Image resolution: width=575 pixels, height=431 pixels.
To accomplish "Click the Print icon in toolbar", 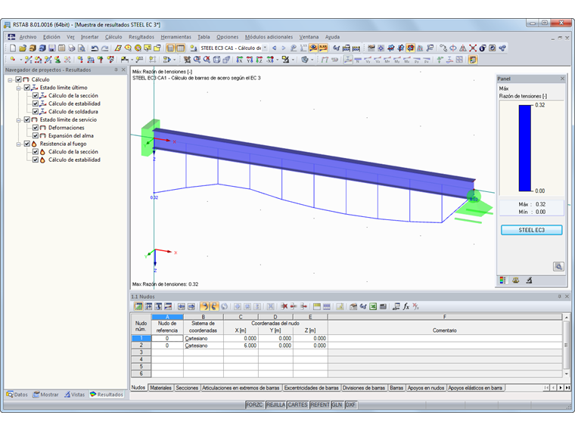I will tap(72, 48).
